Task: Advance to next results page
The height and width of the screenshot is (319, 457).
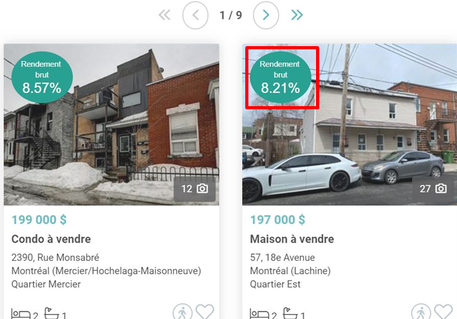Action: pyautogui.click(x=266, y=15)
